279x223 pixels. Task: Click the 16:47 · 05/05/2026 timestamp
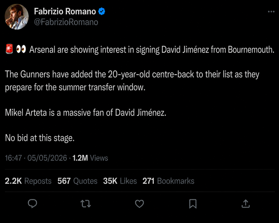click(x=36, y=158)
